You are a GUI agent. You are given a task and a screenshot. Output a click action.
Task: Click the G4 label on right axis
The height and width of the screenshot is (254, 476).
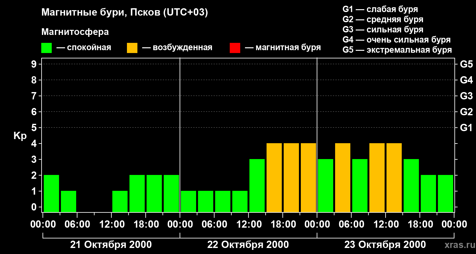point(466,80)
